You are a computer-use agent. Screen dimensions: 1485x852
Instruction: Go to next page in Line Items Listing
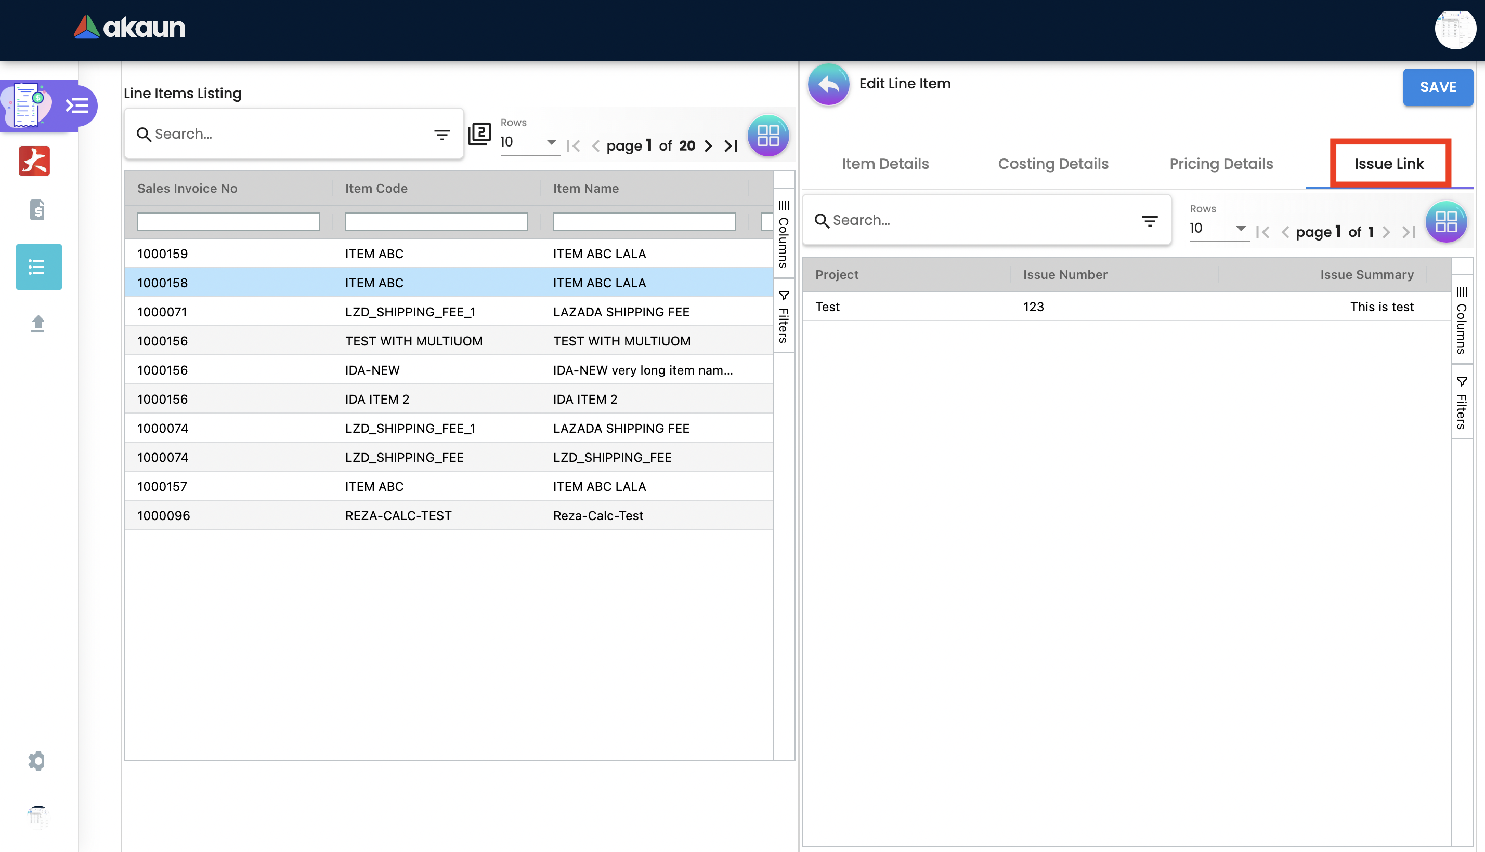click(709, 145)
